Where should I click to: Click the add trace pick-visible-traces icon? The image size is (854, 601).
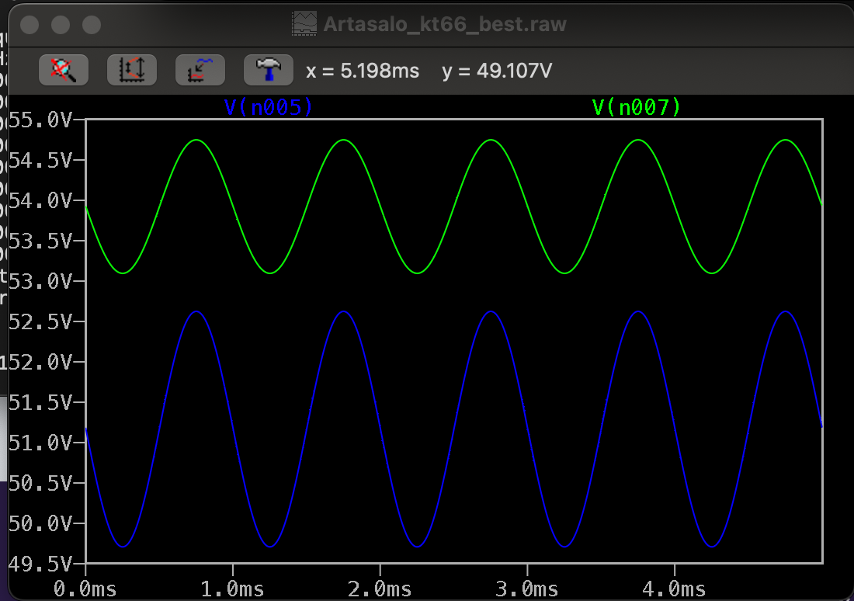pos(200,71)
